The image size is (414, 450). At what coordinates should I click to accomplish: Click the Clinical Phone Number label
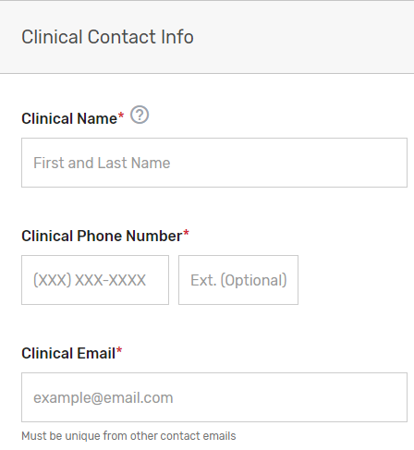coord(102,236)
